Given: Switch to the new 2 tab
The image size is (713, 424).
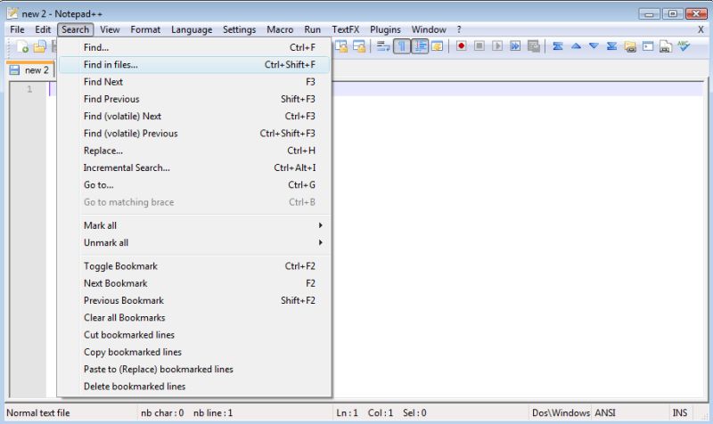Looking at the screenshot, I should 31,70.
